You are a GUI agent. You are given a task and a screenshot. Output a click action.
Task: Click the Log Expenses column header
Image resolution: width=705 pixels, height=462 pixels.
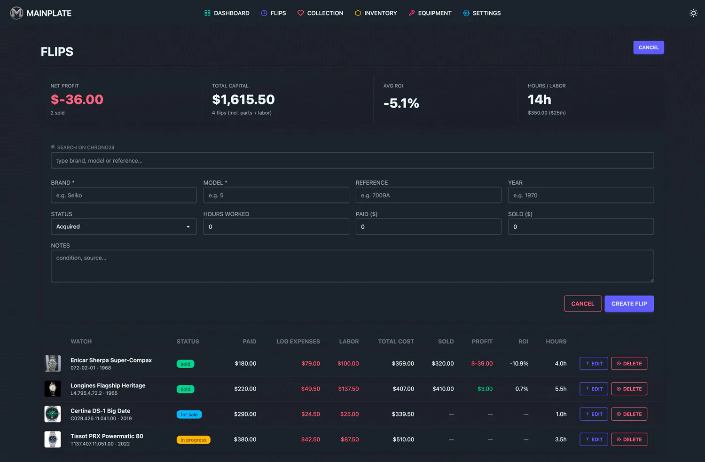298,342
